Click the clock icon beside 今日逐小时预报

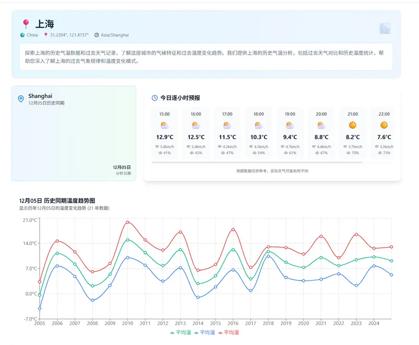click(x=155, y=96)
